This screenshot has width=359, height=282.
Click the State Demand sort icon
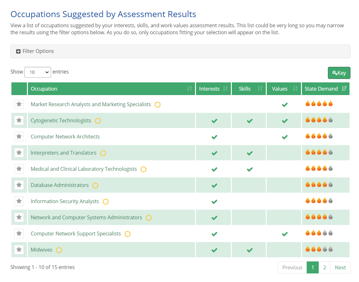[x=344, y=89]
